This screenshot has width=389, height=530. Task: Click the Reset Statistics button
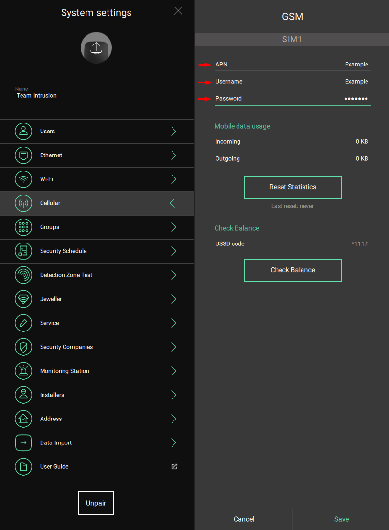[x=293, y=187]
